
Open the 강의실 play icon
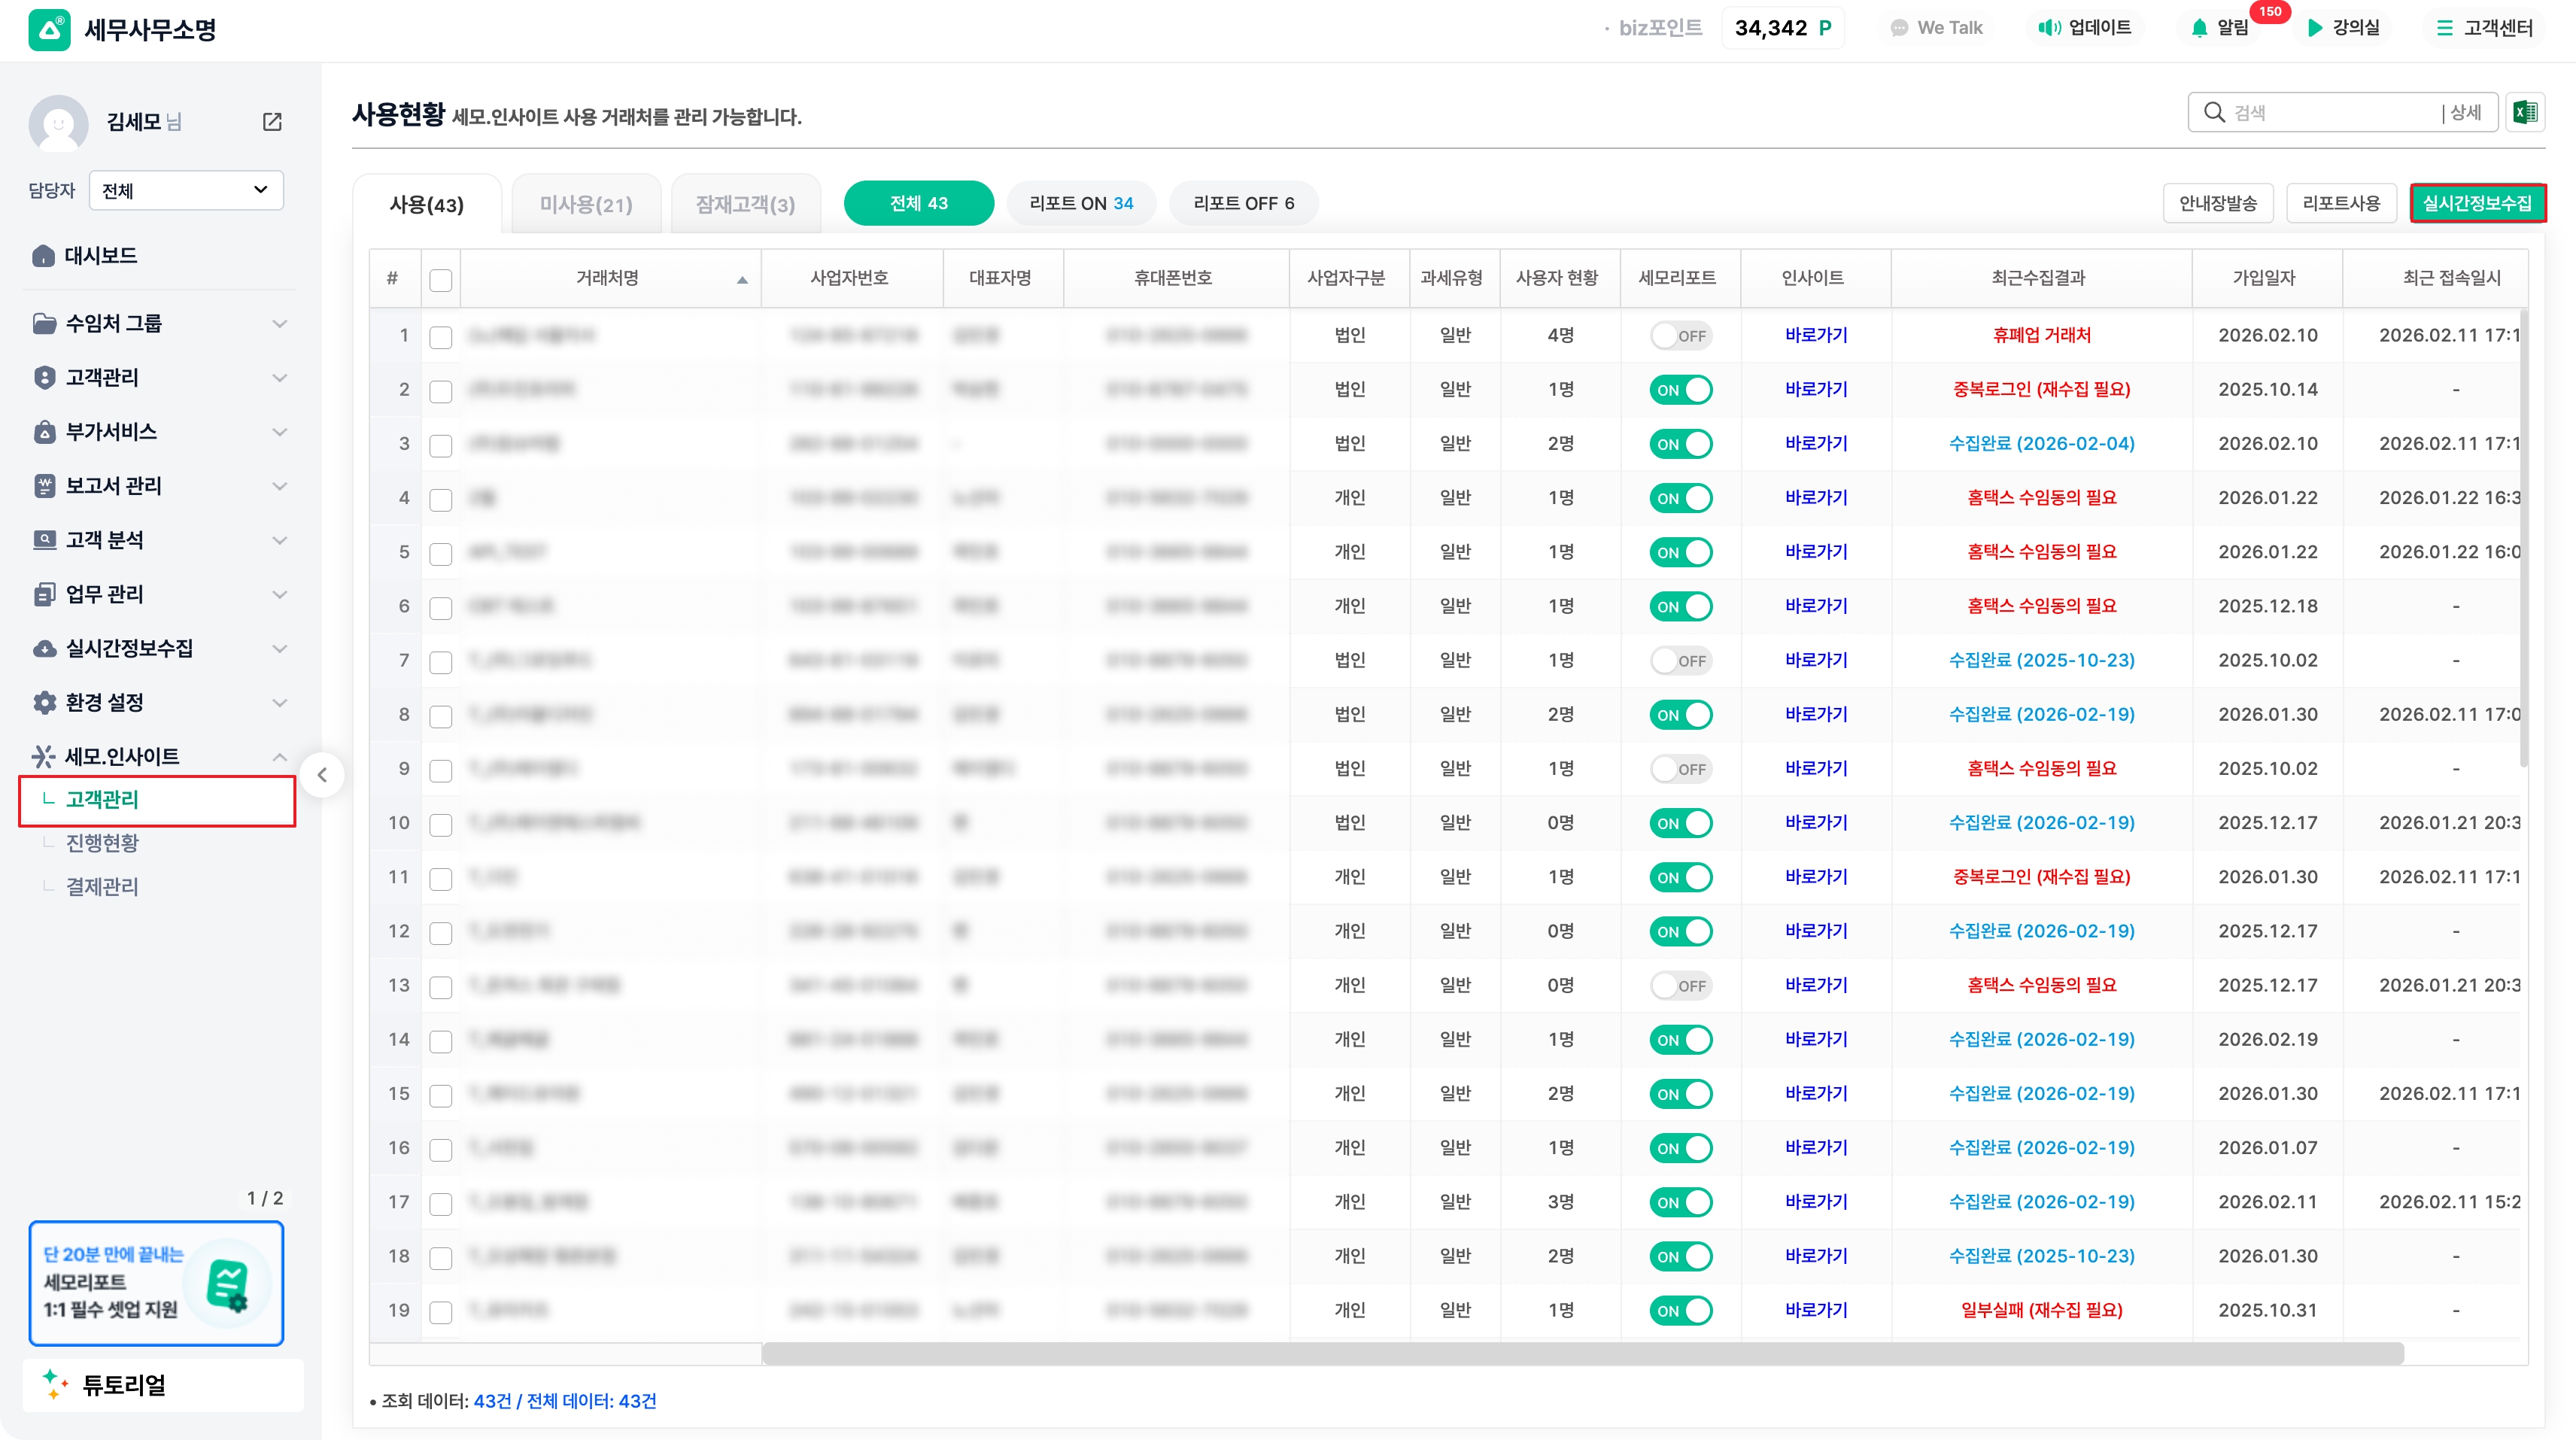pos(2314,28)
